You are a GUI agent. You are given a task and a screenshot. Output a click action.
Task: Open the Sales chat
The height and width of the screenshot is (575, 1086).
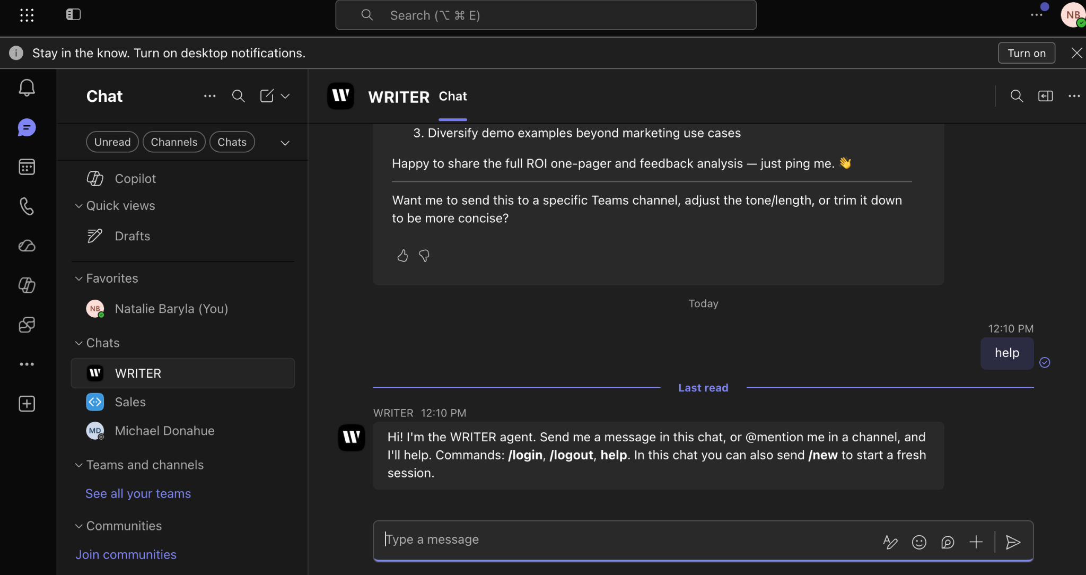(x=183, y=402)
